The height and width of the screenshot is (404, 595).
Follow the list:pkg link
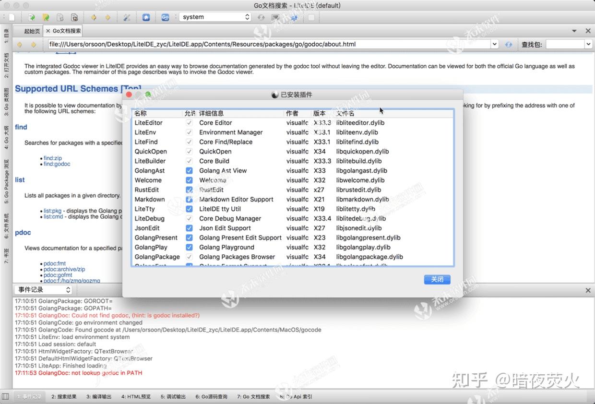point(53,211)
